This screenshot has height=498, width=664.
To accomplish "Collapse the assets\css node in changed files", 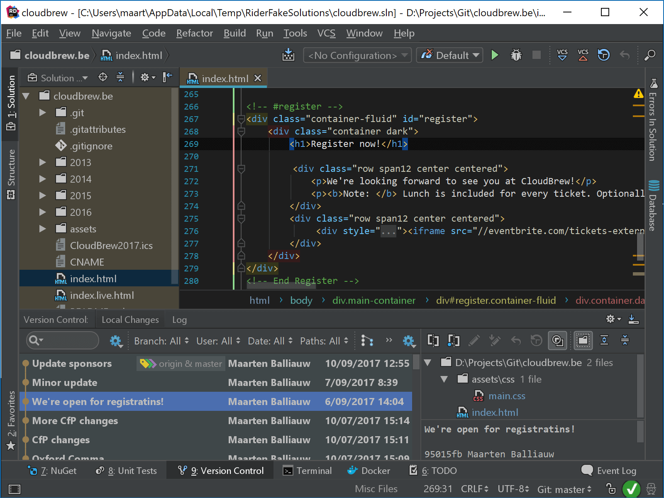I will click(444, 379).
